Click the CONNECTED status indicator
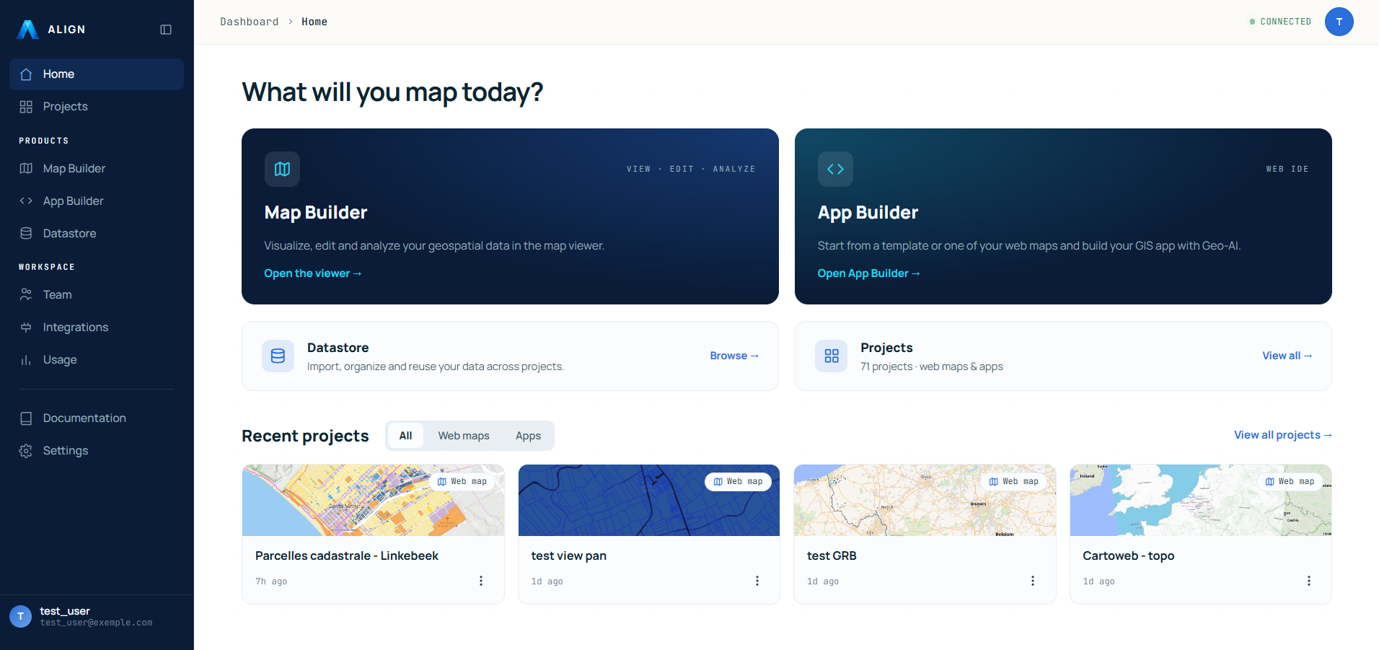The width and height of the screenshot is (1379, 650). tap(1281, 22)
